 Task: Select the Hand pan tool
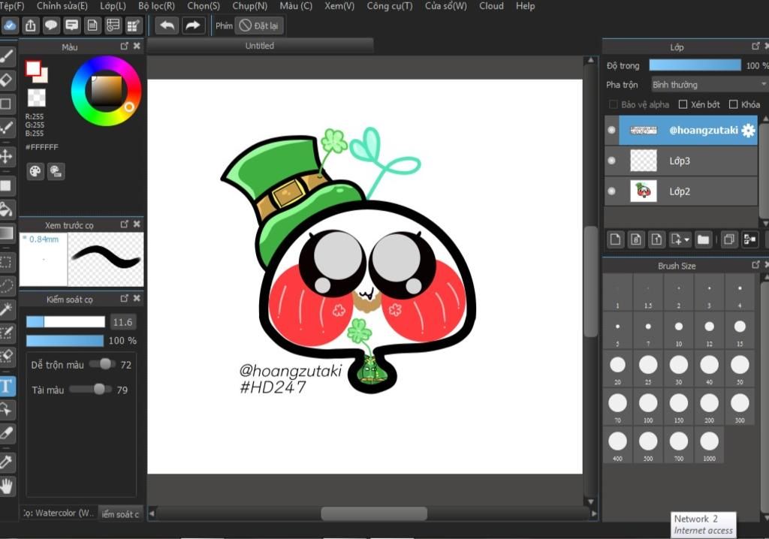click(x=7, y=486)
